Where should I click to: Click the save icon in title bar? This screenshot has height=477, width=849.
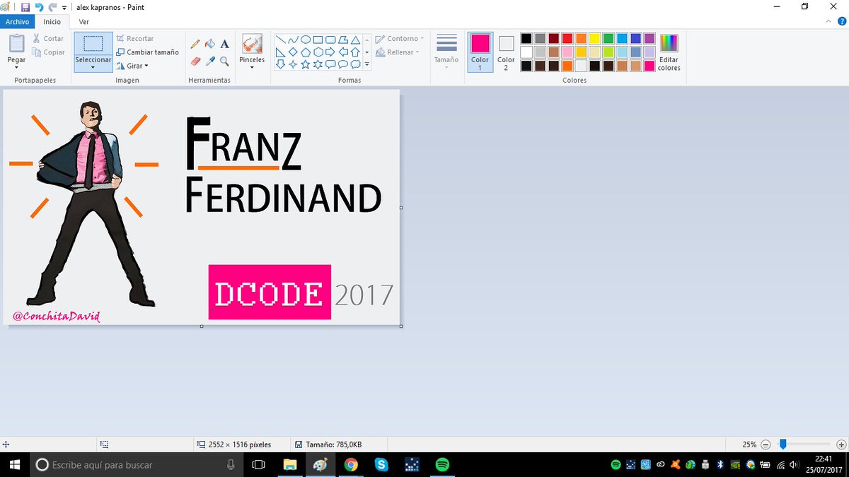coord(25,7)
